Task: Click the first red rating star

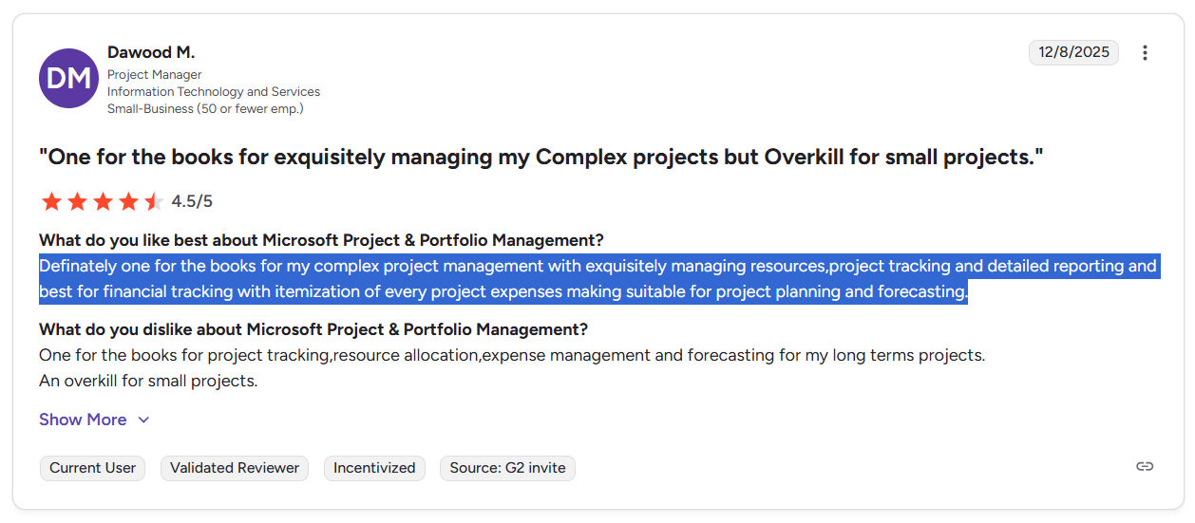Action: click(x=51, y=201)
